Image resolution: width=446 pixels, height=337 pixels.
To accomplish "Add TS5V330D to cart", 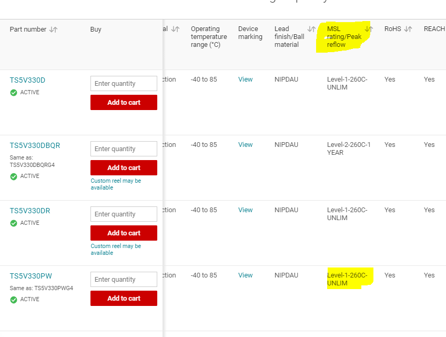I will (124, 103).
